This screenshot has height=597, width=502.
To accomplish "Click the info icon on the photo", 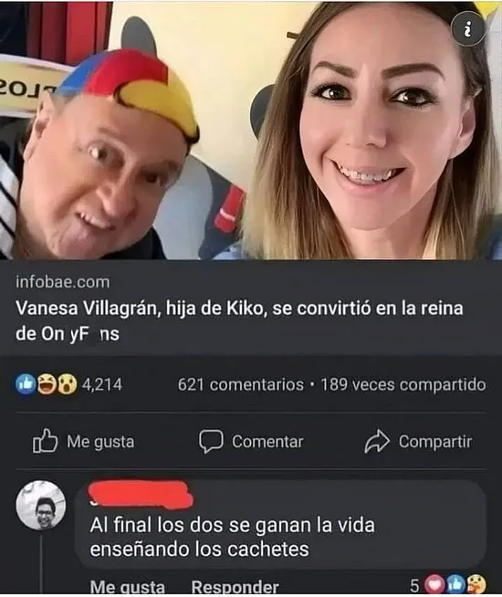I will pos(468,29).
